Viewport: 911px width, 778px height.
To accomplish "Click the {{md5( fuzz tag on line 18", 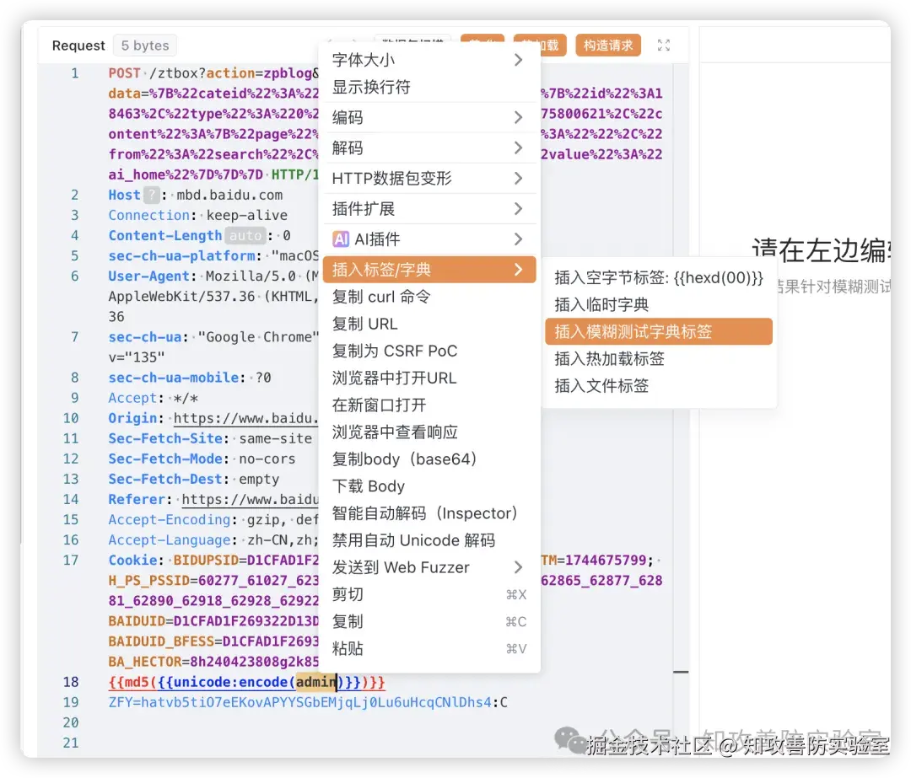I will (132, 682).
